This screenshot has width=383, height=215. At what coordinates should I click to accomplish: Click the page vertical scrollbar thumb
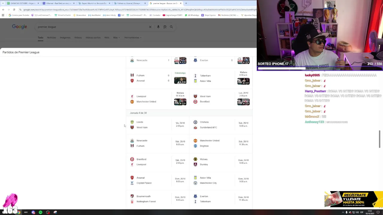(x=380, y=139)
